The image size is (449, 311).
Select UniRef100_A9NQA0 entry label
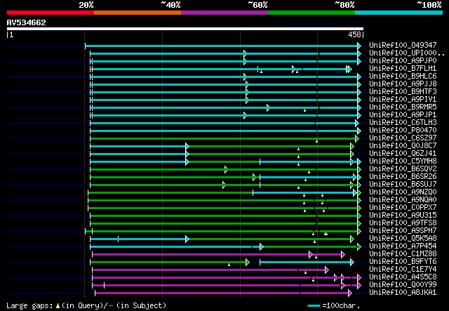(x=403, y=200)
